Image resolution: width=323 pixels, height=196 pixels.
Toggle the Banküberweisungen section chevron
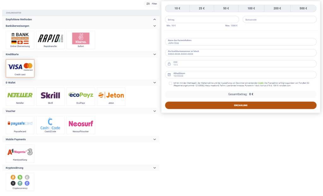[x=155, y=26]
